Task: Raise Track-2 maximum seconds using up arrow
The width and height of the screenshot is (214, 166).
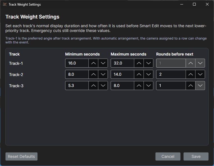Action: [139, 74]
